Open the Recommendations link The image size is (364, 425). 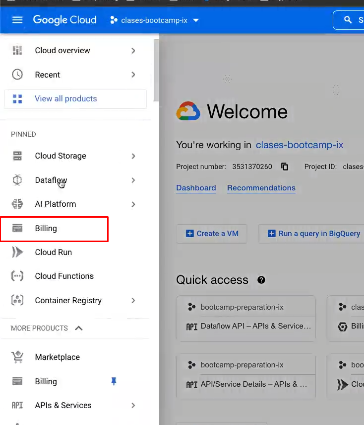261,188
